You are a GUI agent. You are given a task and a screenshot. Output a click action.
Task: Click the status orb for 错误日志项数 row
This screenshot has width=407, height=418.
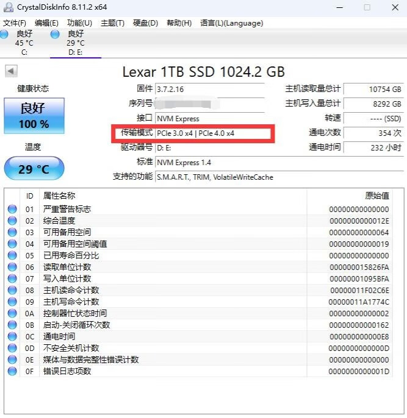point(12,372)
